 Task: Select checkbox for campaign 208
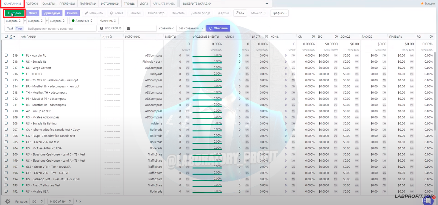[6, 123]
